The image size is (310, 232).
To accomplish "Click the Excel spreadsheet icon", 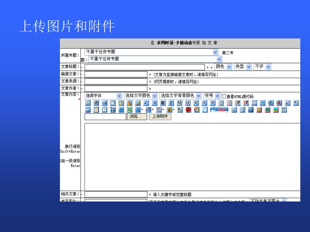I will click(x=130, y=110).
